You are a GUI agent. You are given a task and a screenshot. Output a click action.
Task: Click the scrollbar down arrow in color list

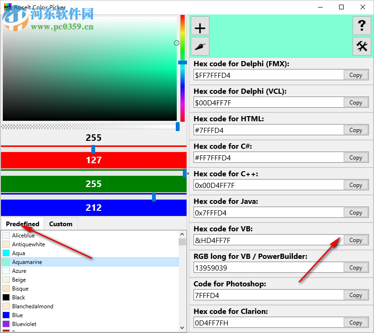tap(182, 327)
